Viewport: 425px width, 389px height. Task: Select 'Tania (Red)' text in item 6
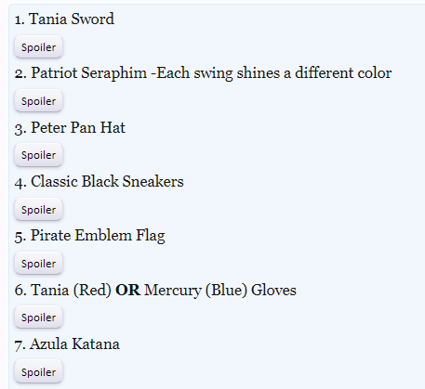pos(71,291)
